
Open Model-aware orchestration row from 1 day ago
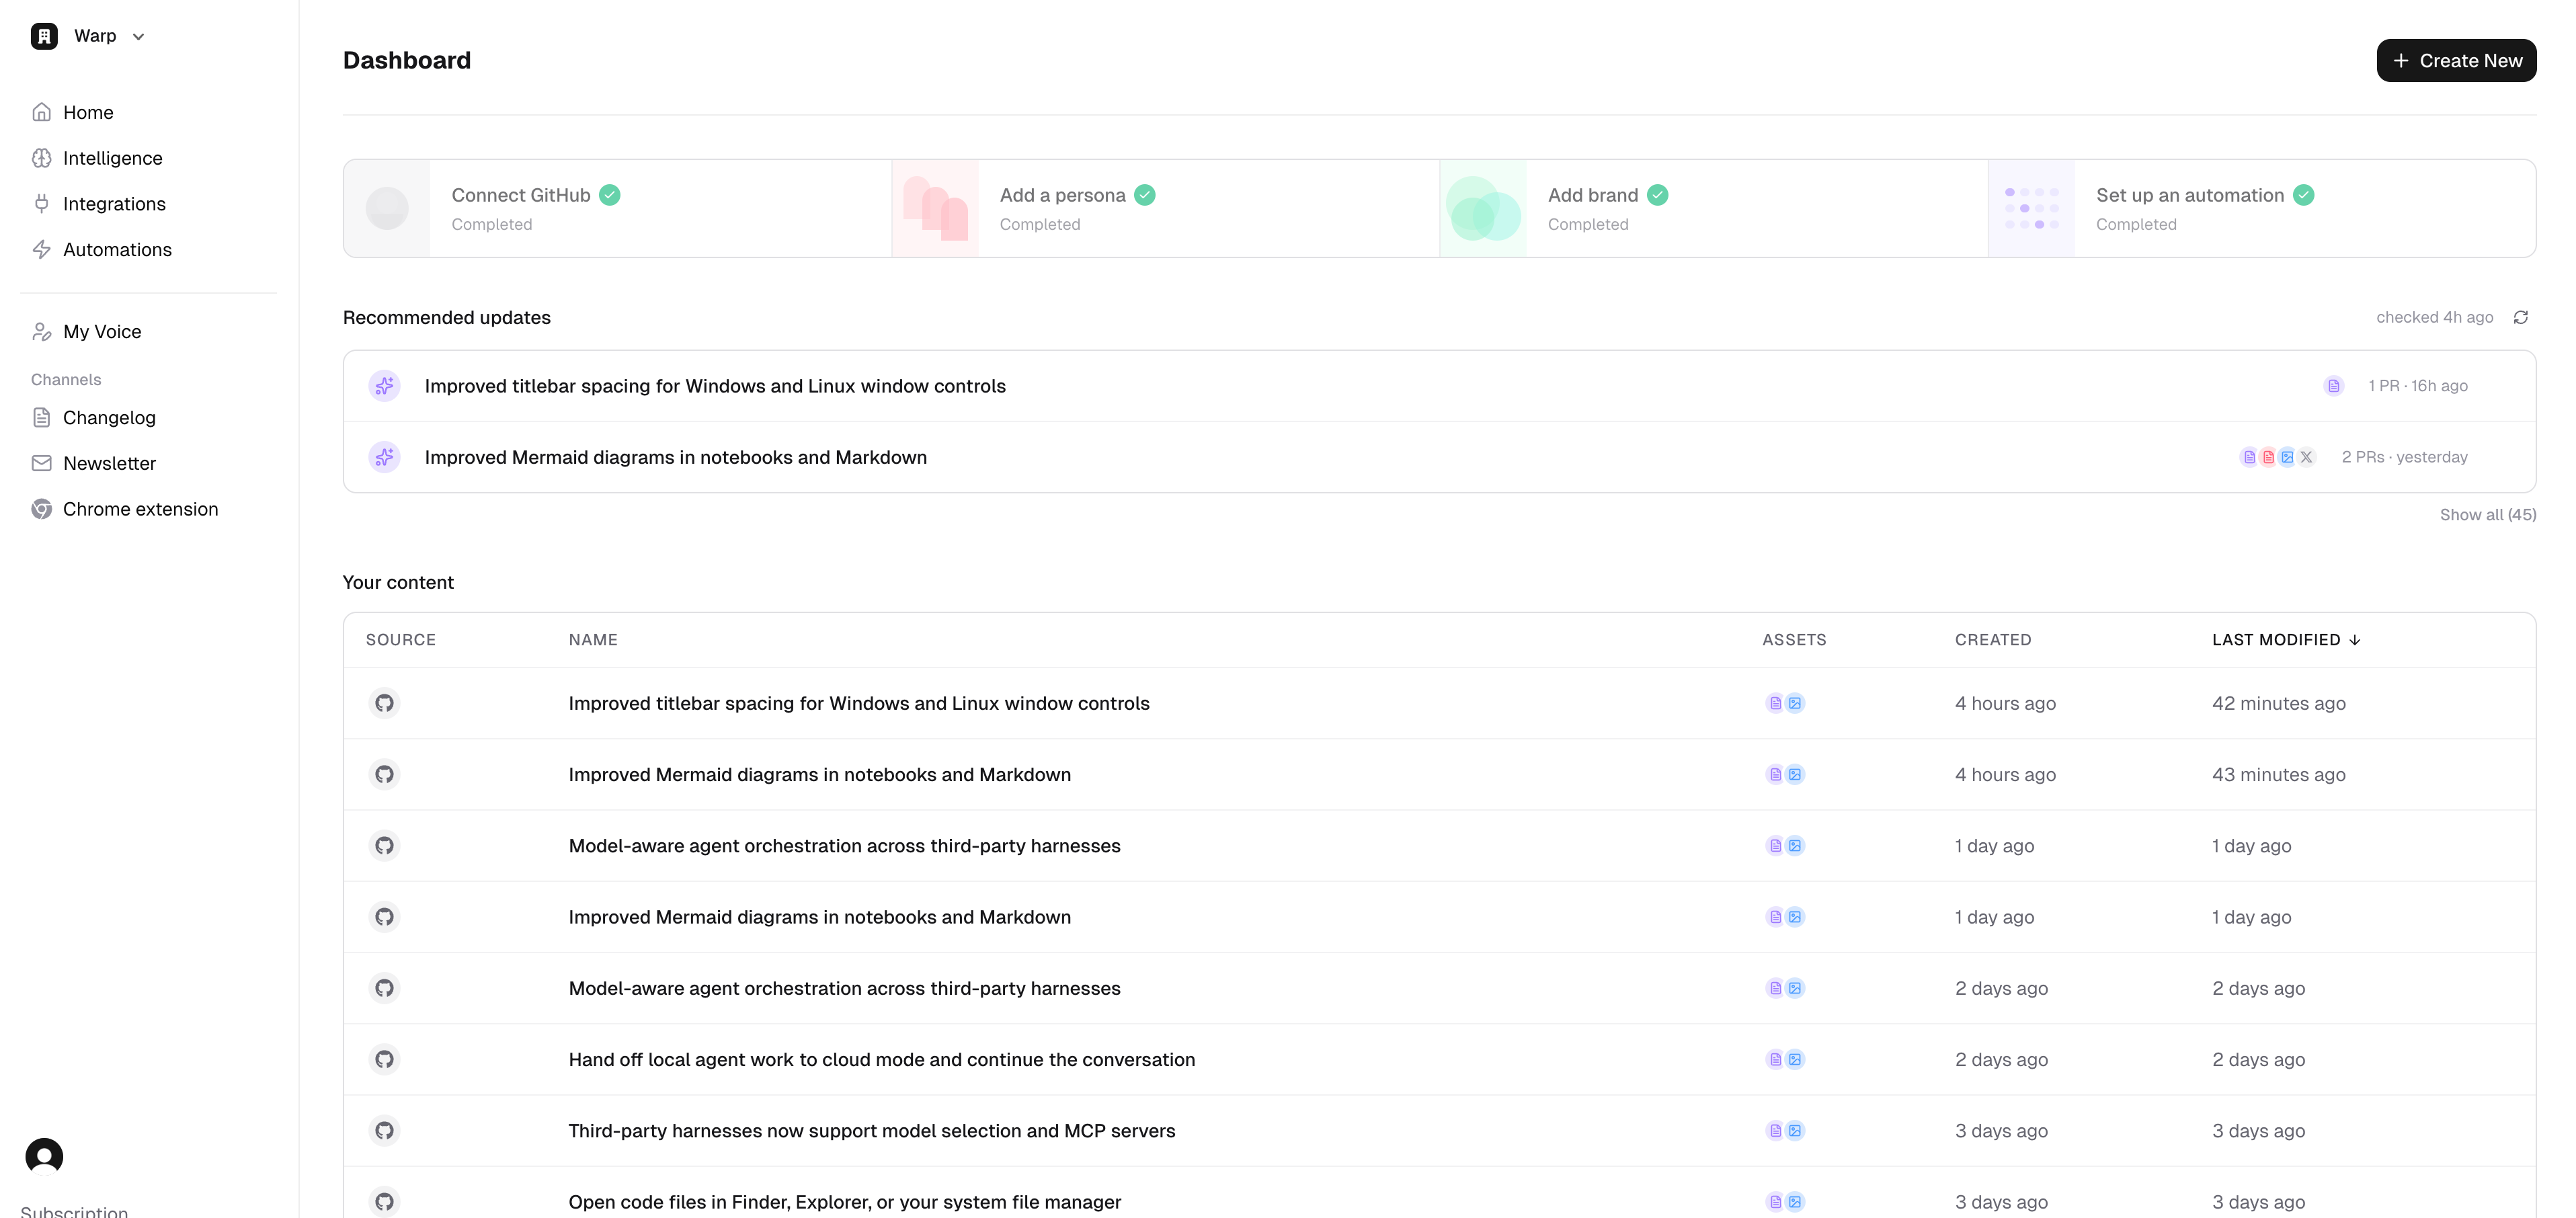pyautogui.click(x=1439, y=846)
